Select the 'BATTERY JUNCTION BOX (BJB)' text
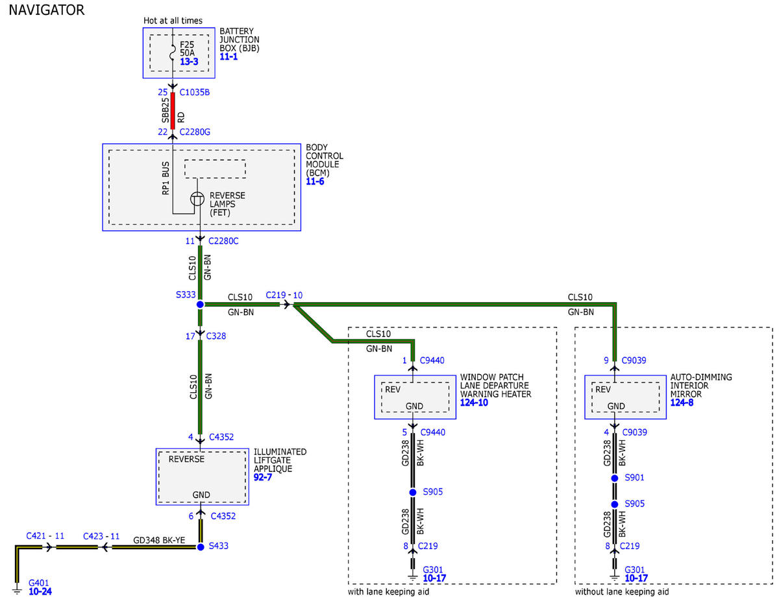 [x=241, y=40]
